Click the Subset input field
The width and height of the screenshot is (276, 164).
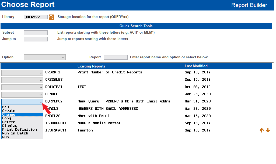(x=36, y=33)
